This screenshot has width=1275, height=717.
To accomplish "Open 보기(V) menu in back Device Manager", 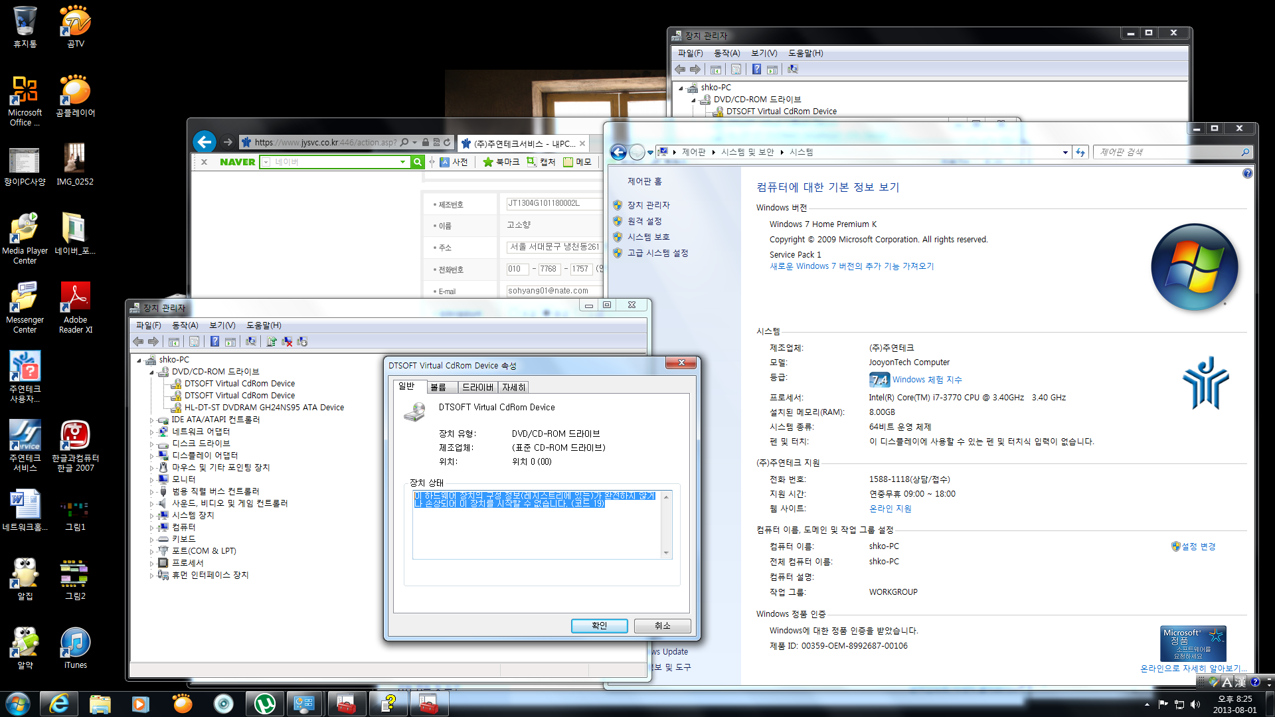I will pyautogui.click(x=764, y=53).
